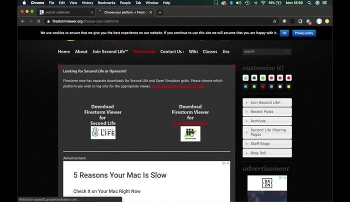
Task: Select the dark gray theme swatch
Action: click(x=254, y=77)
